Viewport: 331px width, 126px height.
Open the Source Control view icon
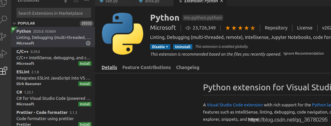pyautogui.click(x=3, y=37)
